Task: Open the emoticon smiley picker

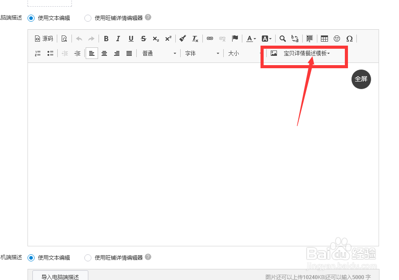Action: [337, 39]
